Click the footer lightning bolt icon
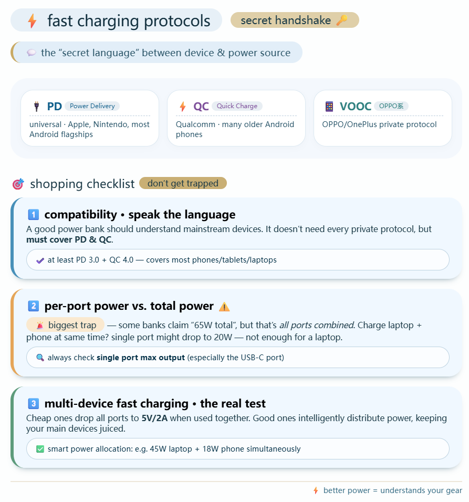Viewport: 469px width, 502px height. [316, 490]
